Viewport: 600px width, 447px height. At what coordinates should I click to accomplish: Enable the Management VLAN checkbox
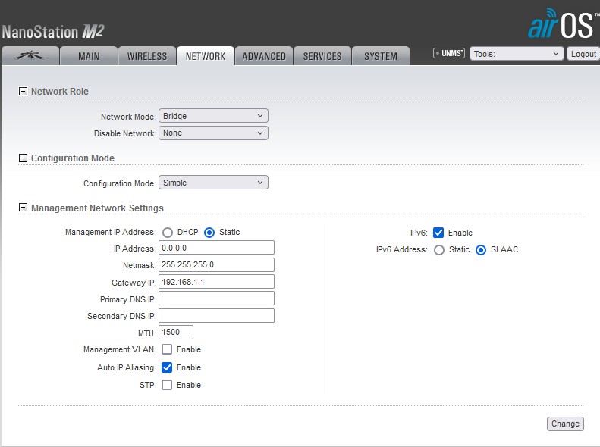167,349
